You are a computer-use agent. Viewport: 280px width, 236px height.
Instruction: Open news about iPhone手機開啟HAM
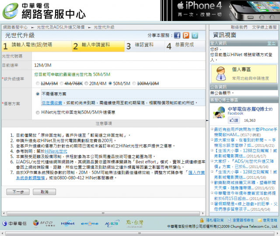click(x=245, y=132)
